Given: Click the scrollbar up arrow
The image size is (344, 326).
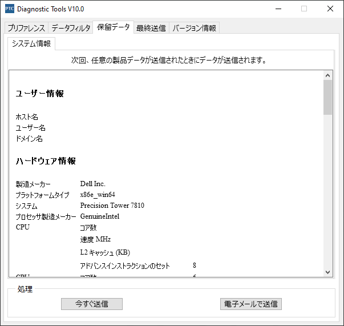Looking at the screenshot, I should click(x=327, y=75).
